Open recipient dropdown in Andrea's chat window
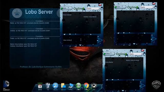164x92 pixels. (x=136, y=54)
